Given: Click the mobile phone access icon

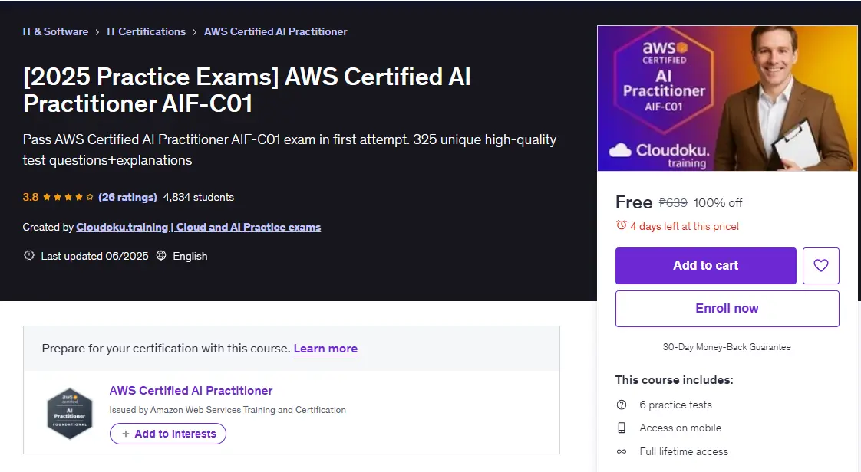Looking at the screenshot, I should [x=622, y=428].
